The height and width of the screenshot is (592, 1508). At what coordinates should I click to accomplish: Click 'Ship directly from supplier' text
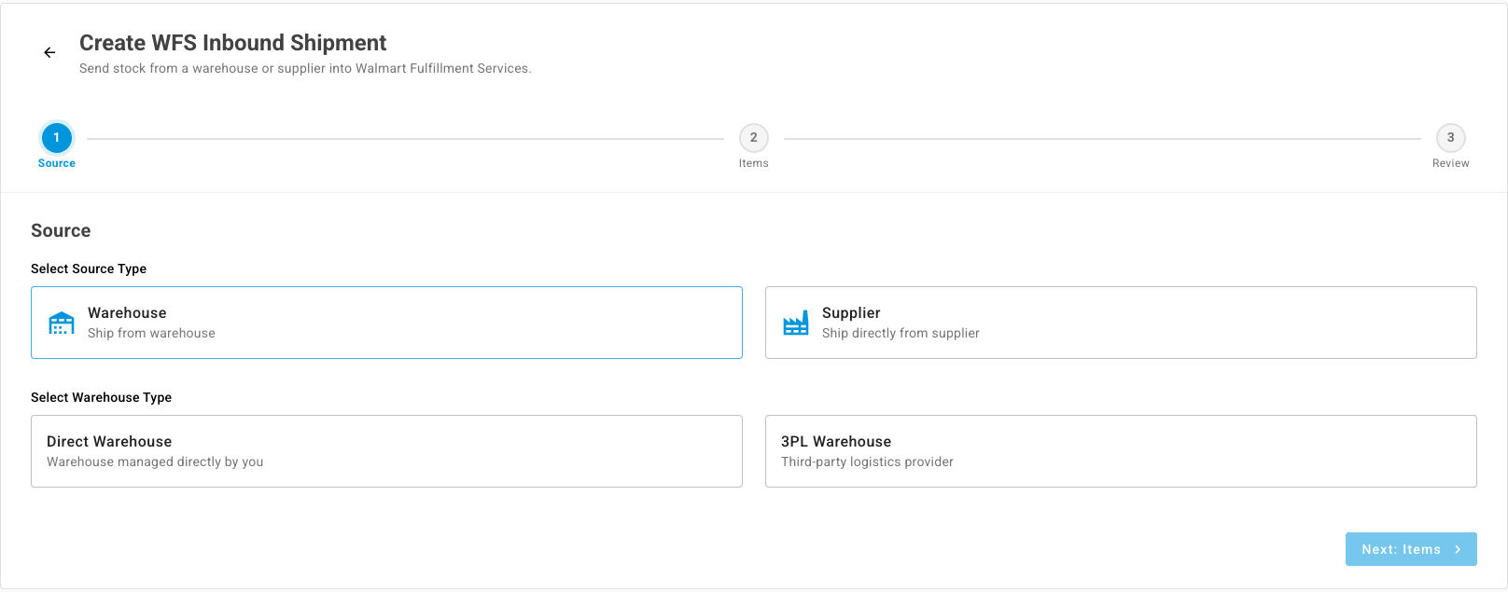click(x=901, y=334)
